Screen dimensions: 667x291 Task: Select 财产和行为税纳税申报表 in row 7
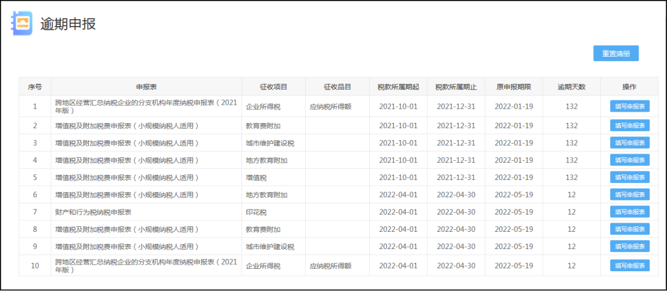pyautogui.click(x=93, y=212)
